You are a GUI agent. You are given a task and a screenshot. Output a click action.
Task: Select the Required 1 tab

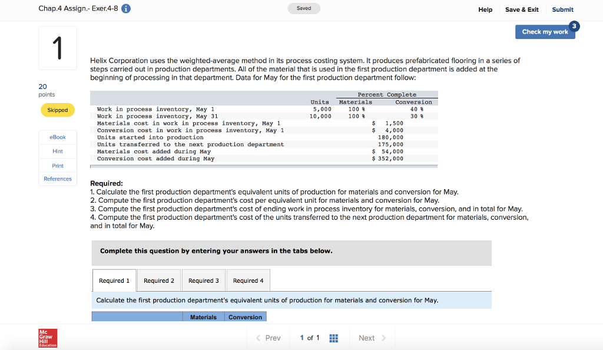click(x=114, y=280)
